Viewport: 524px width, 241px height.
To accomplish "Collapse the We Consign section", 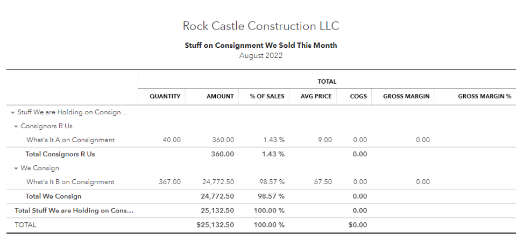I will [x=16, y=169].
